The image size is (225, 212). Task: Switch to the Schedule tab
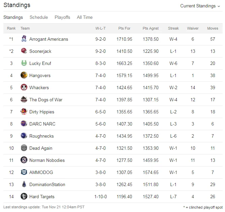point(39,17)
